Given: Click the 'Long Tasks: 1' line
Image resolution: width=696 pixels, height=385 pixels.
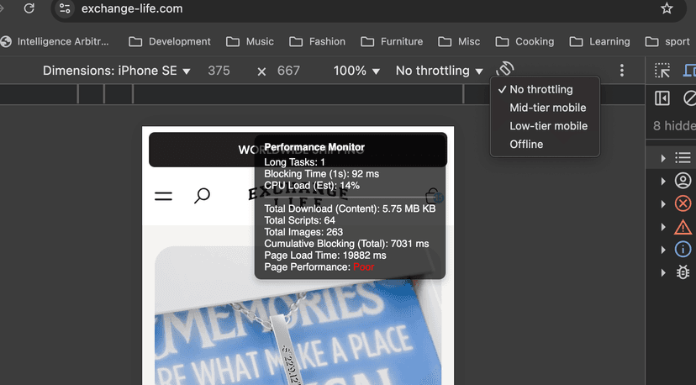Looking at the screenshot, I should click(x=294, y=162).
